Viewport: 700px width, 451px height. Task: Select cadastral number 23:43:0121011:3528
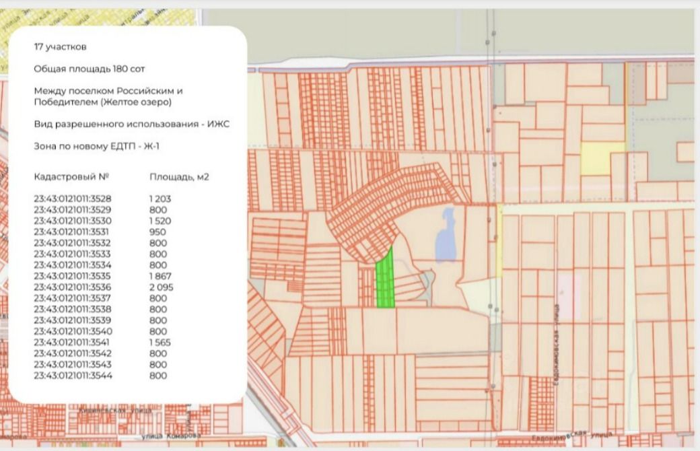point(73,199)
